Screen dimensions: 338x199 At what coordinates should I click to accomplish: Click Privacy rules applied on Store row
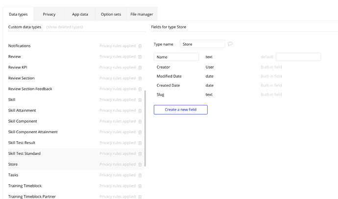tap(118, 164)
